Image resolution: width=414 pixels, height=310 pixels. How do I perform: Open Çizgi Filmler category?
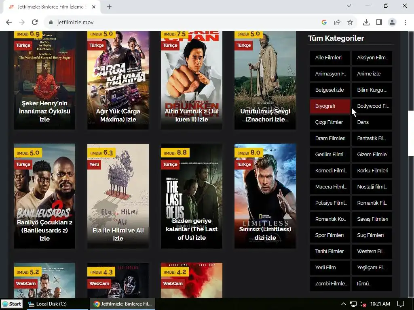(x=330, y=122)
